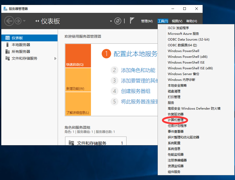Open navigation history dropdown arrow

(x=24, y=21)
